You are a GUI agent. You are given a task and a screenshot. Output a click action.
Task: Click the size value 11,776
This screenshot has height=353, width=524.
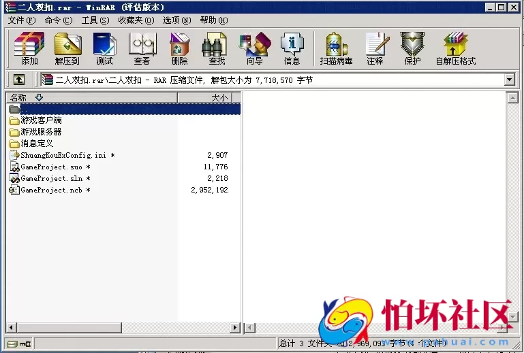click(x=215, y=167)
